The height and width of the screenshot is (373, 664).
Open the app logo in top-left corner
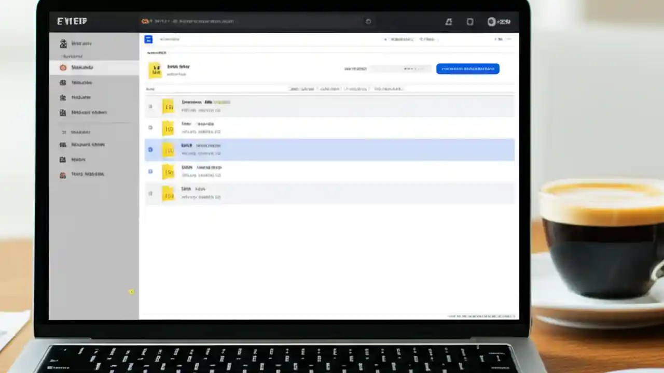point(72,21)
